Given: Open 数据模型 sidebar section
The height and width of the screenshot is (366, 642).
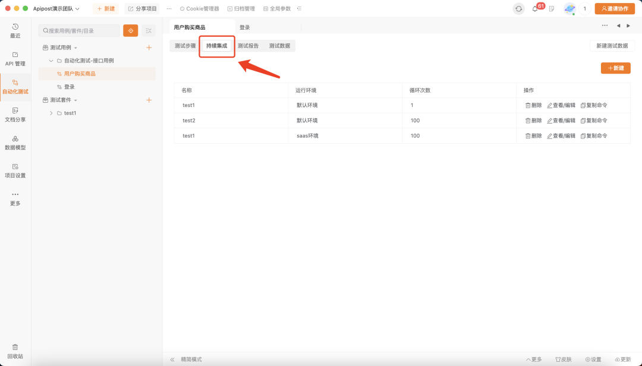Looking at the screenshot, I should (15, 143).
